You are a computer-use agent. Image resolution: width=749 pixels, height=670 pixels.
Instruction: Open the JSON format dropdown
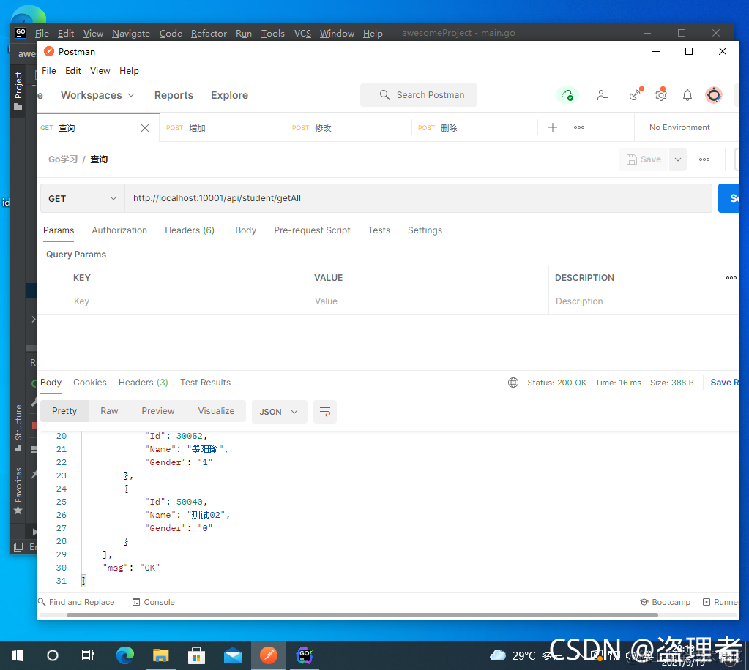coord(279,412)
